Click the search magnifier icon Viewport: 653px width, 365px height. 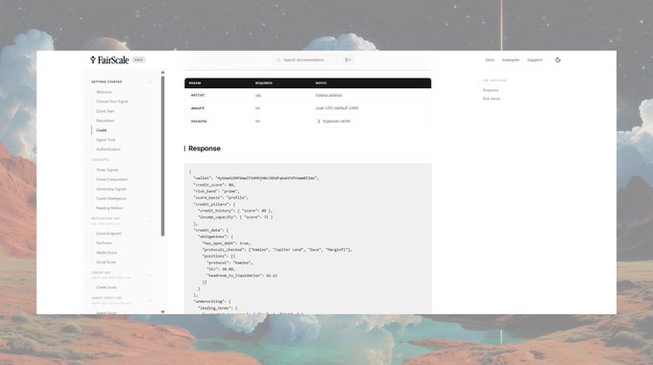(x=278, y=59)
